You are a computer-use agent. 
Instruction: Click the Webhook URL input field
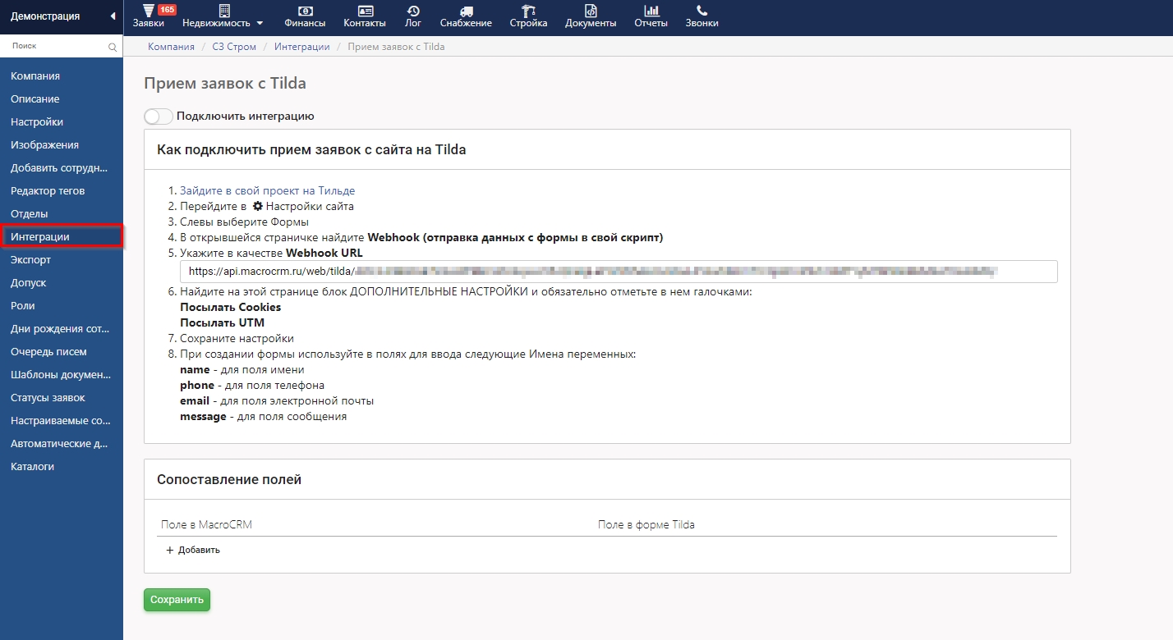coord(618,271)
